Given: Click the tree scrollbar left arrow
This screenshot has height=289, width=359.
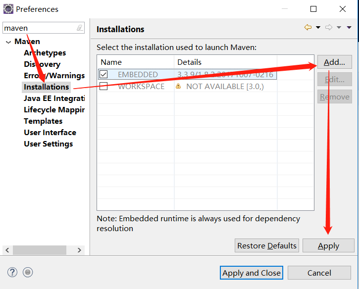Looking at the screenshot, I should coord(7,250).
